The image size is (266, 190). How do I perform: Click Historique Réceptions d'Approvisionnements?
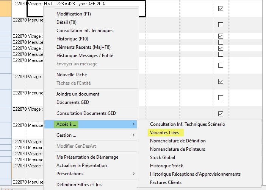[195, 174]
